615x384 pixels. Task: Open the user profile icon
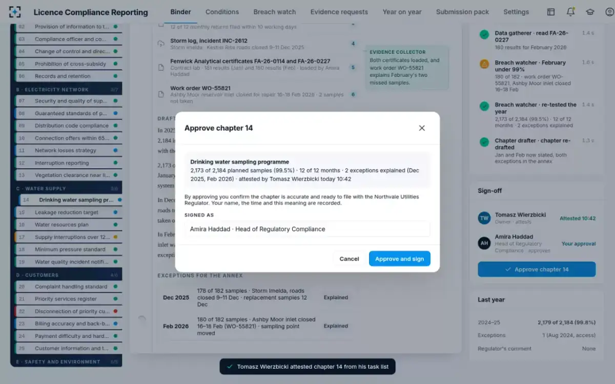point(609,12)
